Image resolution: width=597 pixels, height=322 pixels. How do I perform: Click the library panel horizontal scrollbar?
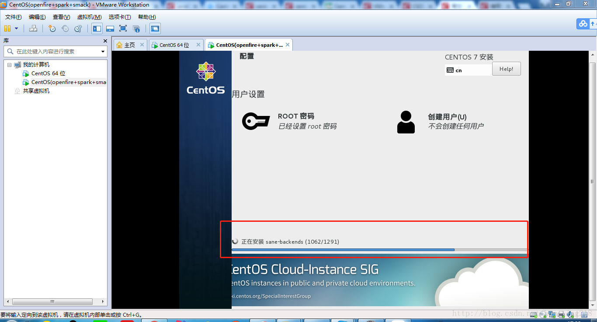pyautogui.click(x=52, y=301)
